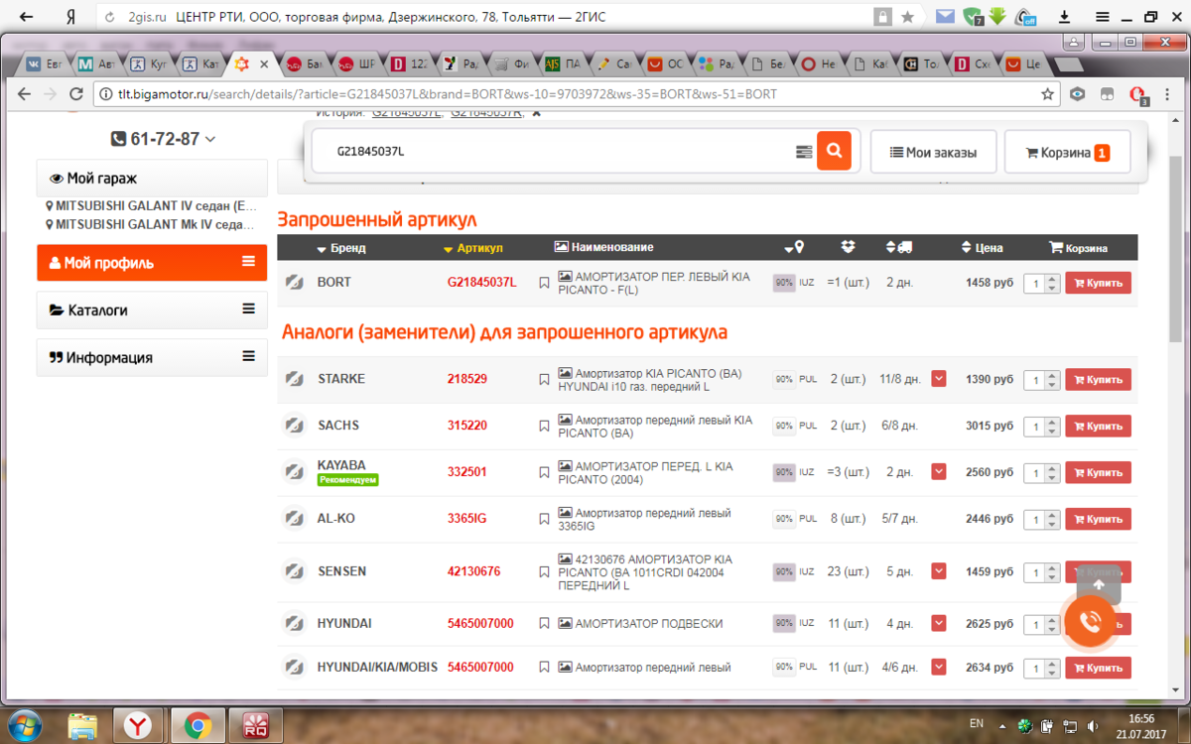Click the BORT brand logo icon
Image resolution: width=1191 pixels, height=744 pixels.
coord(294,283)
